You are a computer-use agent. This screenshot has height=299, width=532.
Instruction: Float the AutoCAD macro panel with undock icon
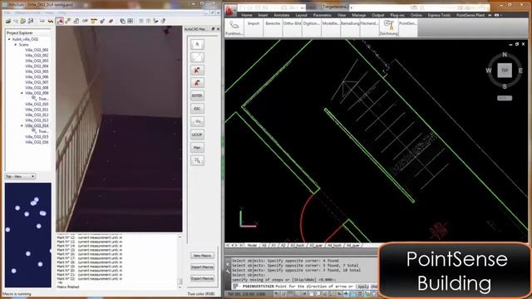213,29
